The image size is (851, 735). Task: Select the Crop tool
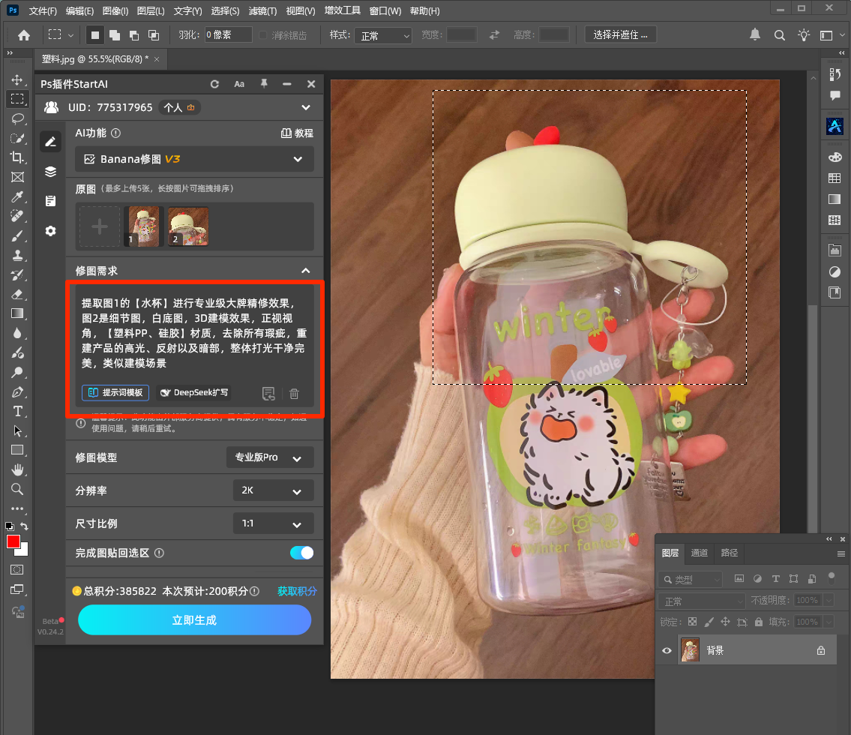pos(17,157)
